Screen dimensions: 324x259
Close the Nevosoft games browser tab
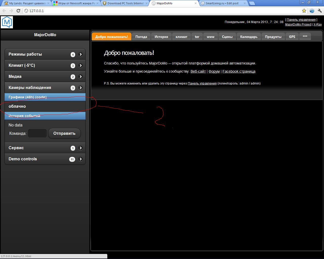click(97, 3)
